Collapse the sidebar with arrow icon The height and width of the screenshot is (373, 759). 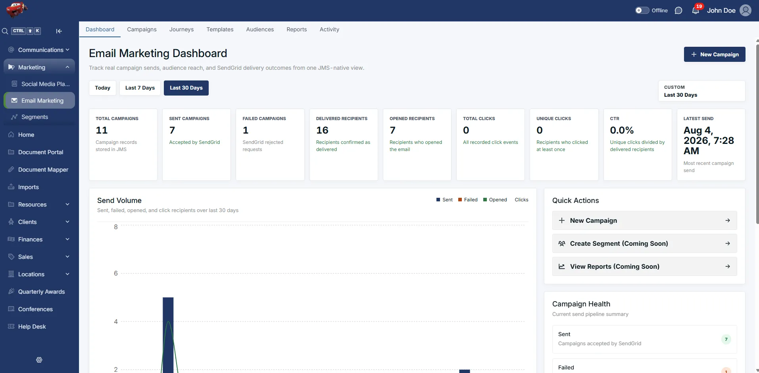[x=59, y=31]
